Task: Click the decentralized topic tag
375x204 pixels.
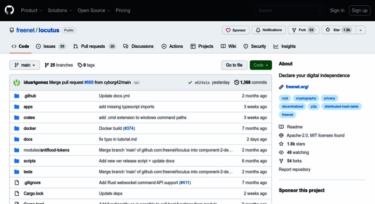Action: tap(292, 106)
